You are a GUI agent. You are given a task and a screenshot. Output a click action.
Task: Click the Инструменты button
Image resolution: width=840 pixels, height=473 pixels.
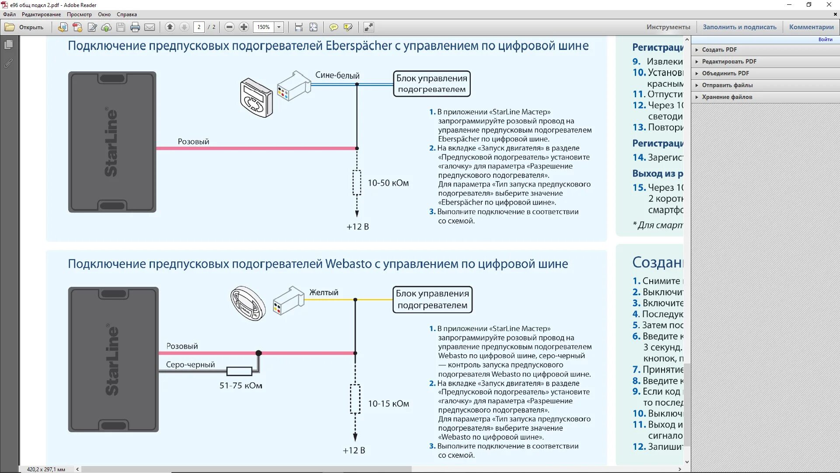coord(668,27)
